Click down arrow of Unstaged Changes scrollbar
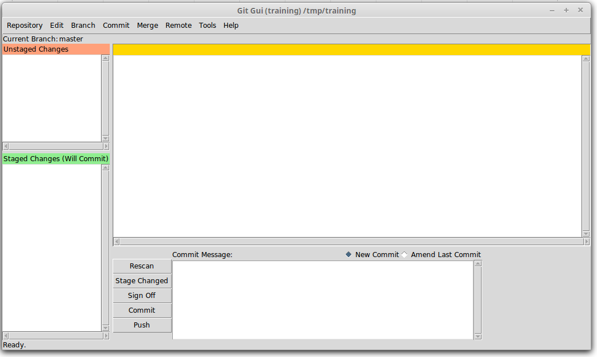 click(105, 138)
